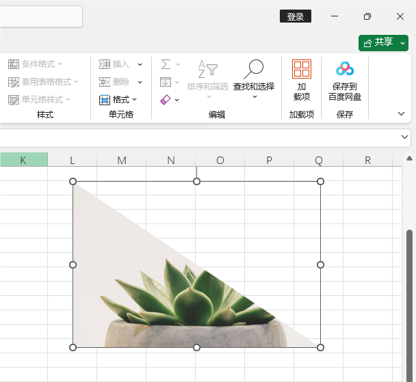Expand the Delete (删除) dropdown arrow
The width and height of the screenshot is (416, 382).
point(140,82)
